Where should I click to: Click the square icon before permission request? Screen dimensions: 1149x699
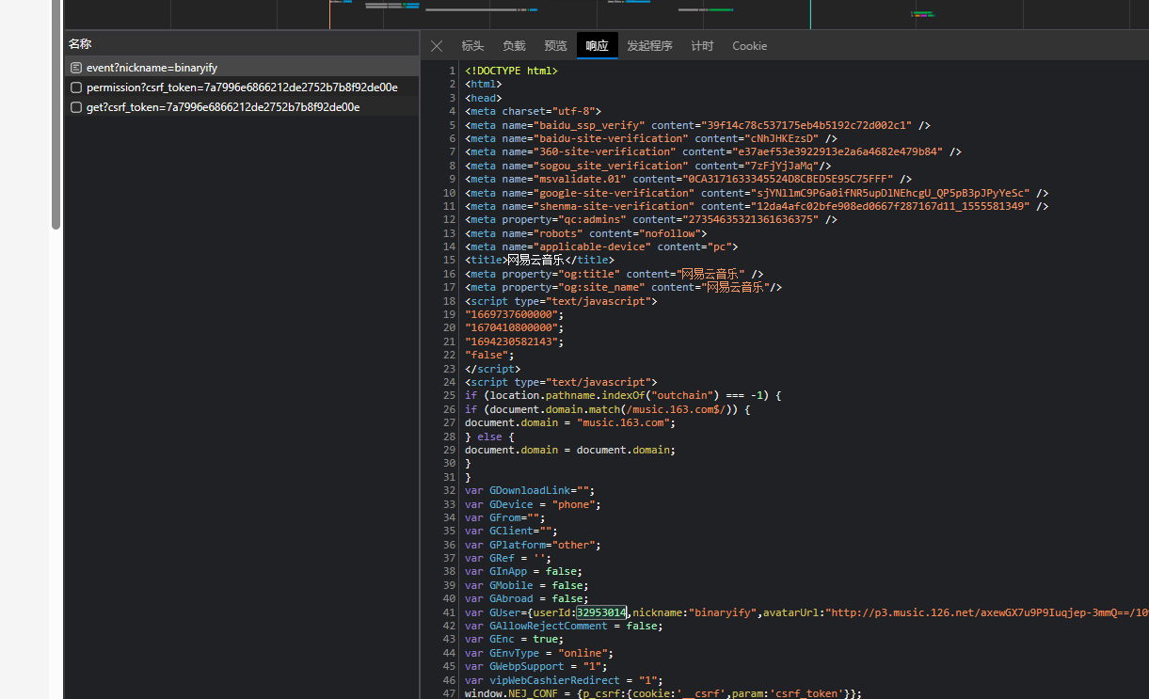pyautogui.click(x=76, y=87)
